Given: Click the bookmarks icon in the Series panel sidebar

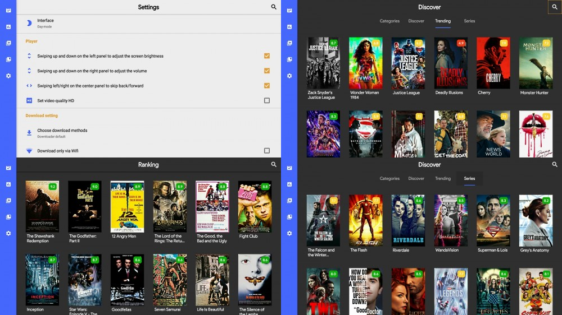Looking at the screenshot, I should pyautogui.click(x=289, y=217).
